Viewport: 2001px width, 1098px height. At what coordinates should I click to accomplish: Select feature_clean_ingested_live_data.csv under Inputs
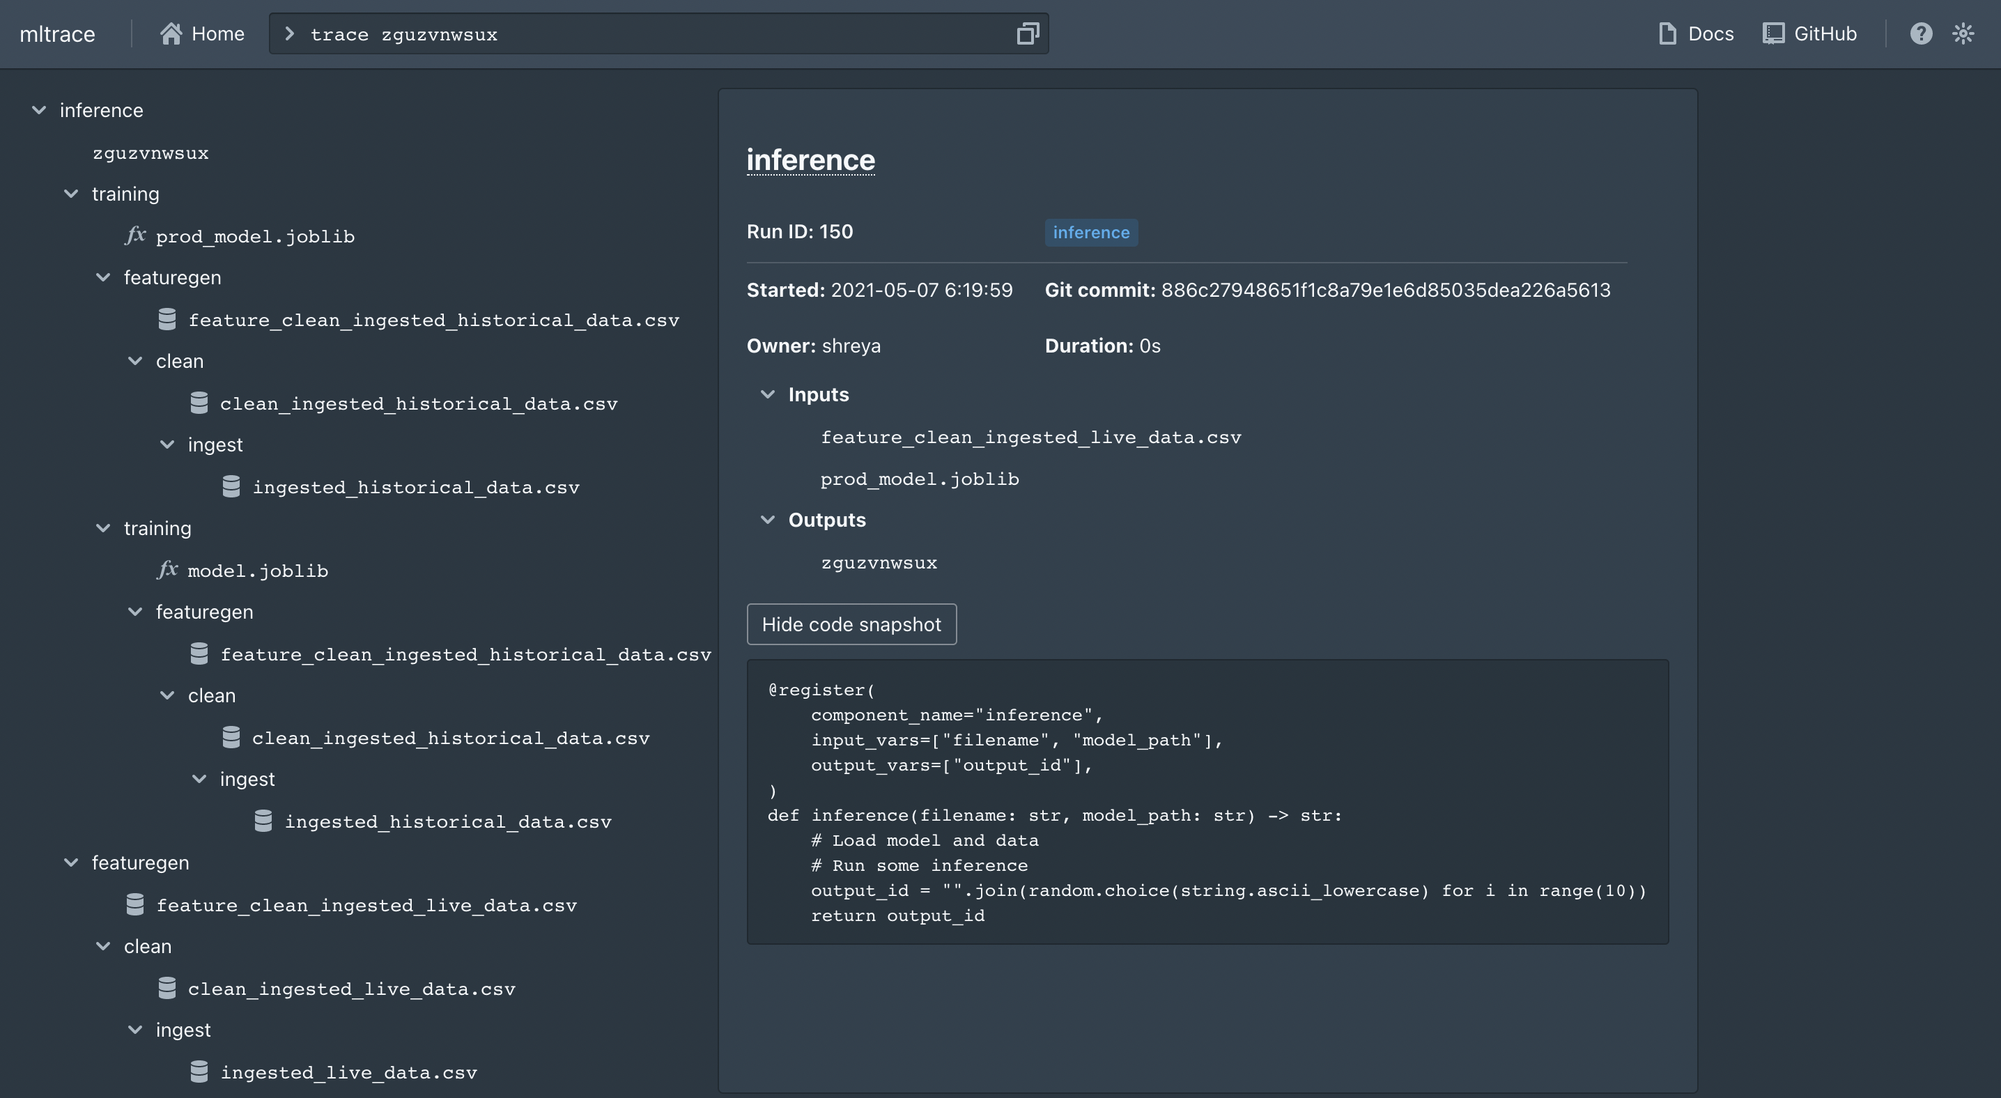point(1030,438)
